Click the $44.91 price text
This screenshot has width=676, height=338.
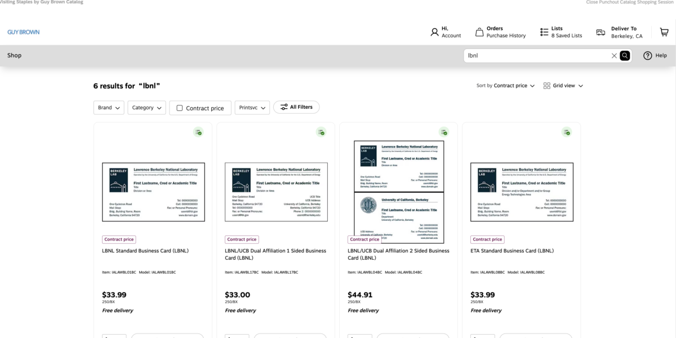tap(360, 295)
